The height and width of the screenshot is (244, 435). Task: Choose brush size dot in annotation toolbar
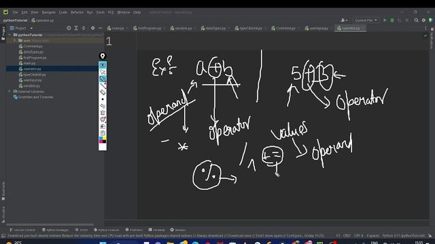click(x=103, y=99)
